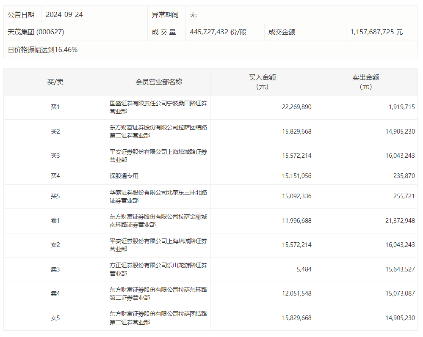Click 15,572,214 in the 买3 row
This screenshot has width=423, height=337.
pos(296,156)
